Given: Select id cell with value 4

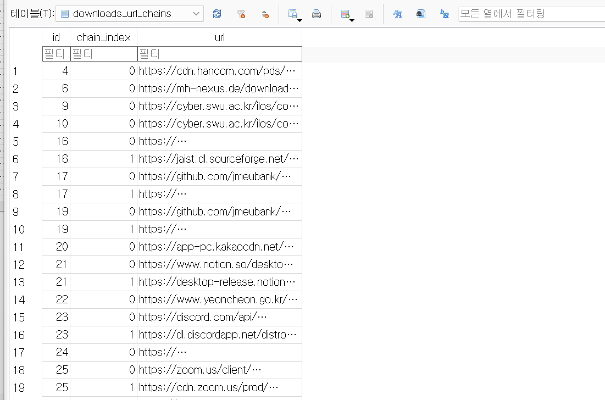Looking at the screenshot, I should point(57,71).
